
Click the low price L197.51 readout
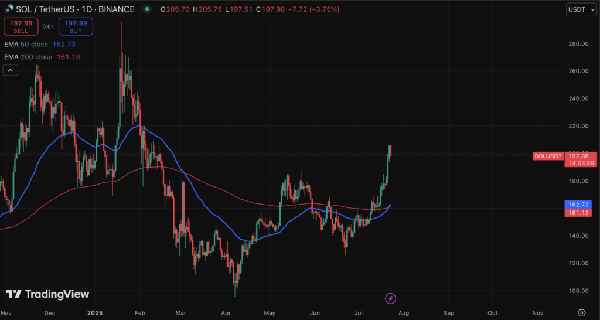[238, 9]
